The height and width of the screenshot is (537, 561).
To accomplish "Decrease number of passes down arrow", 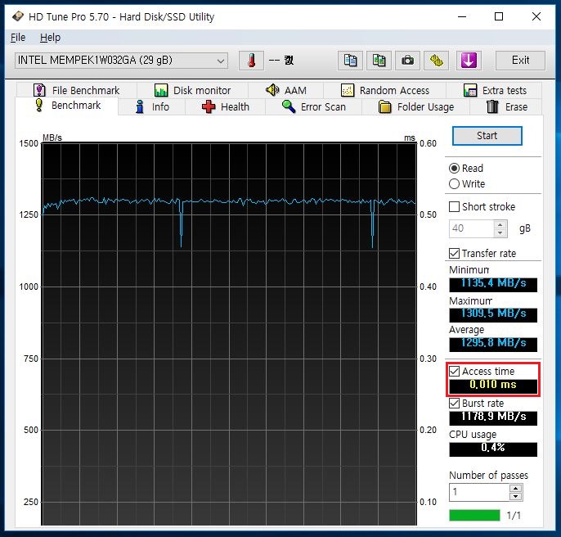I will point(515,497).
